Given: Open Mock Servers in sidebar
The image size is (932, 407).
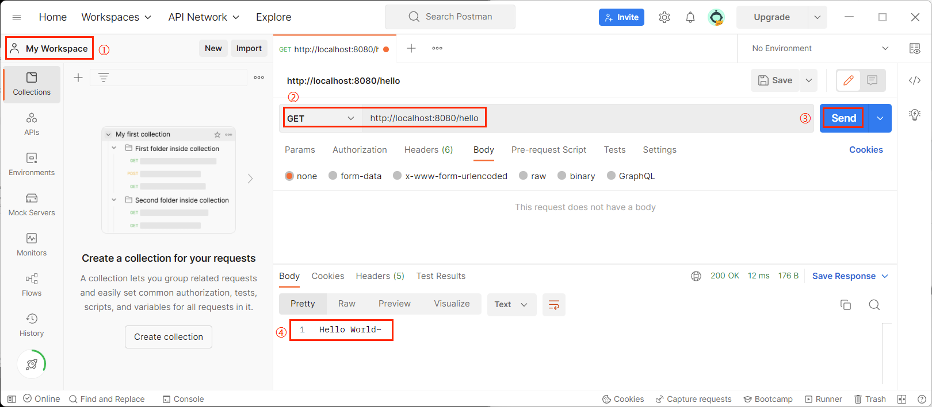Looking at the screenshot, I should click(x=32, y=205).
